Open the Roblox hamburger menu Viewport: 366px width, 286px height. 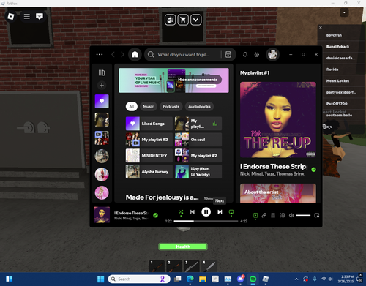point(27,16)
